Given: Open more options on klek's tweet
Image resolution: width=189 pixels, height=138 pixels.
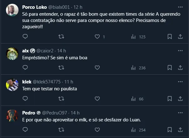Looking at the screenshot, I should 180,82.
